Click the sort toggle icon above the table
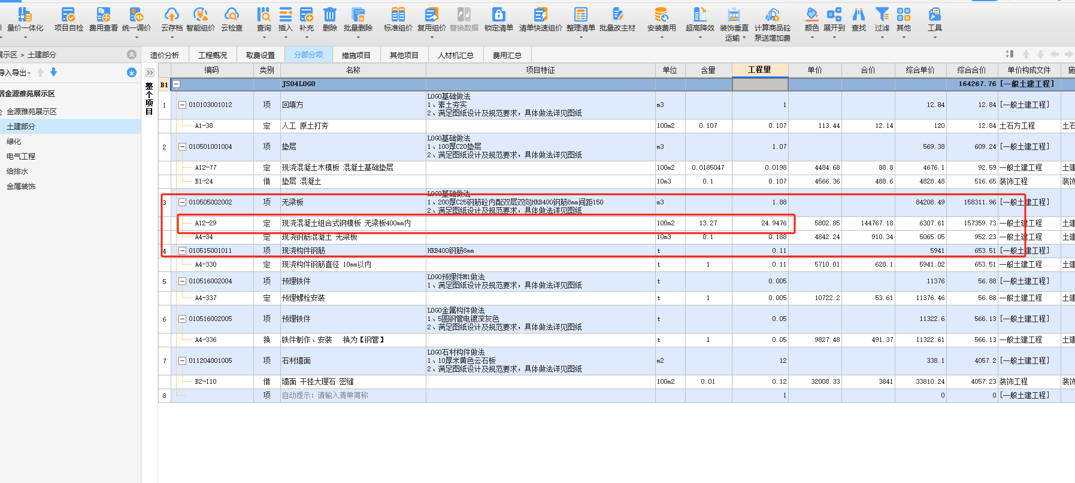This screenshot has height=483, width=1075. [1009, 54]
